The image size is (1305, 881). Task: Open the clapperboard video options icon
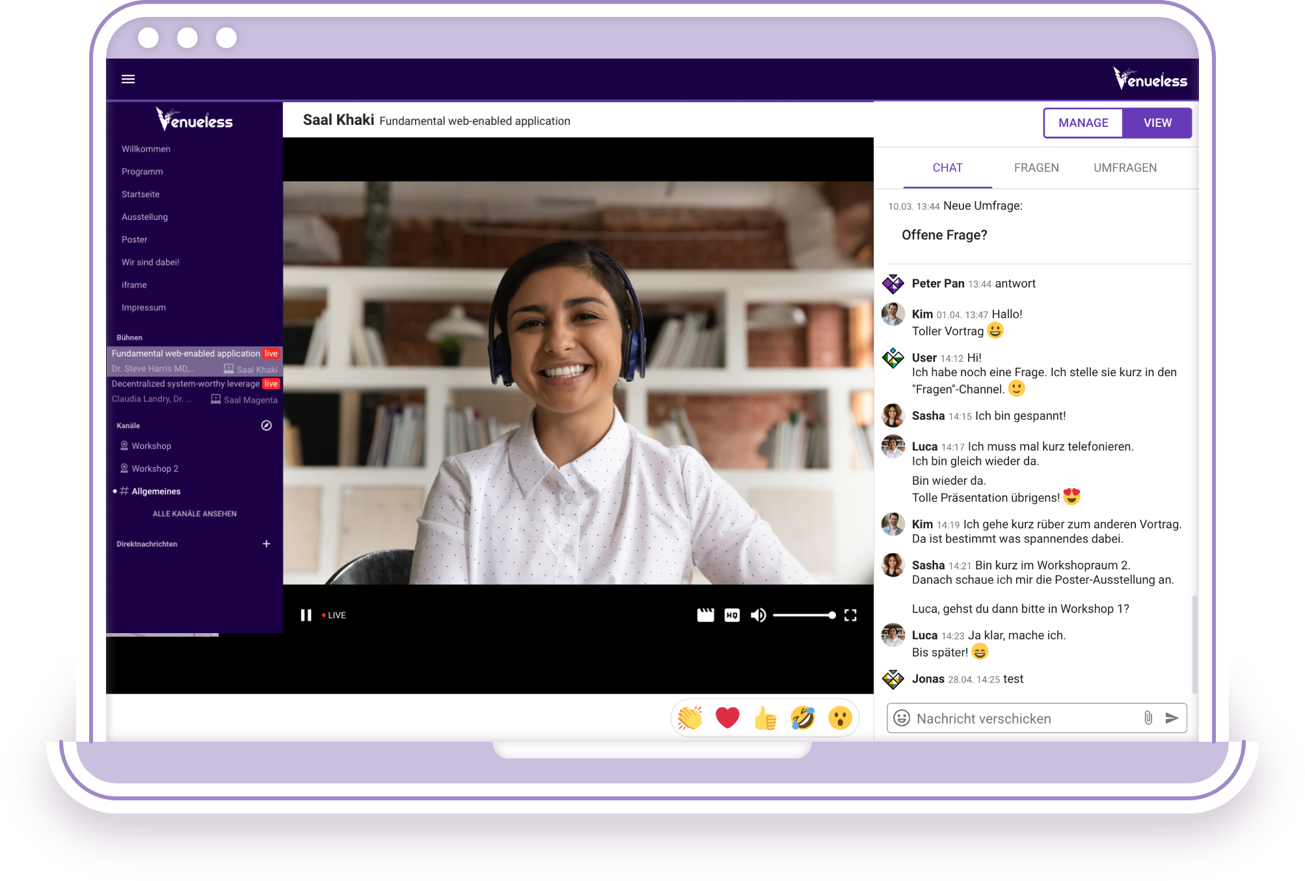705,615
